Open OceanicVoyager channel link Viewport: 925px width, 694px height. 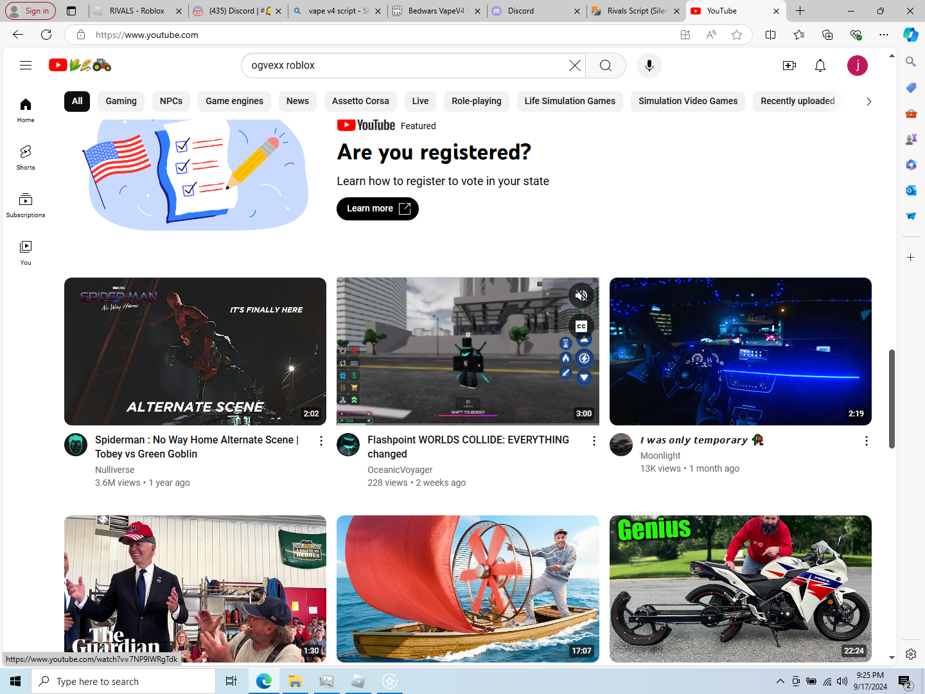pos(400,470)
